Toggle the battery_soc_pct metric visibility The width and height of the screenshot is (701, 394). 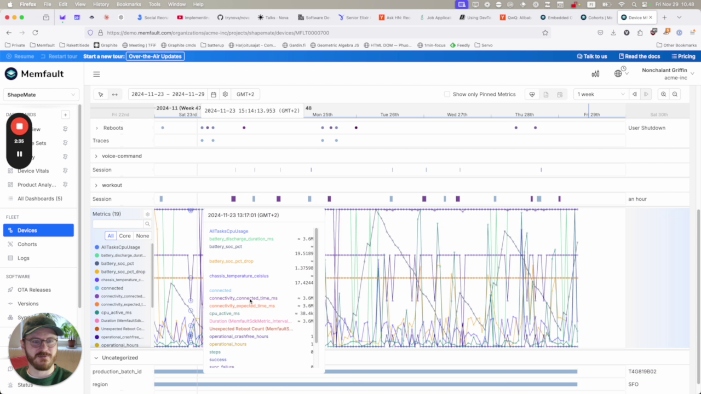coord(117,264)
